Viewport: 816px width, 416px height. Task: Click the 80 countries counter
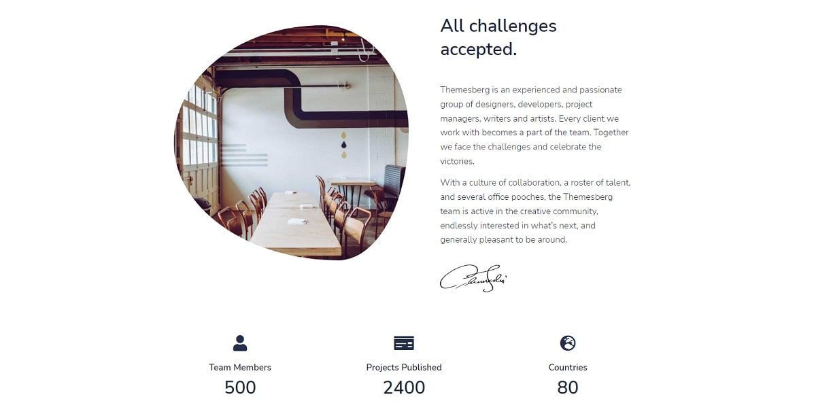tap(568, 387)
